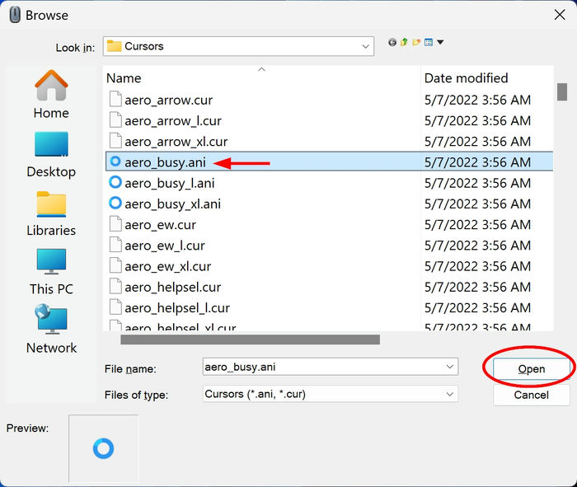Open the Desktop location
577x487 pixels.
coord(51,155)
